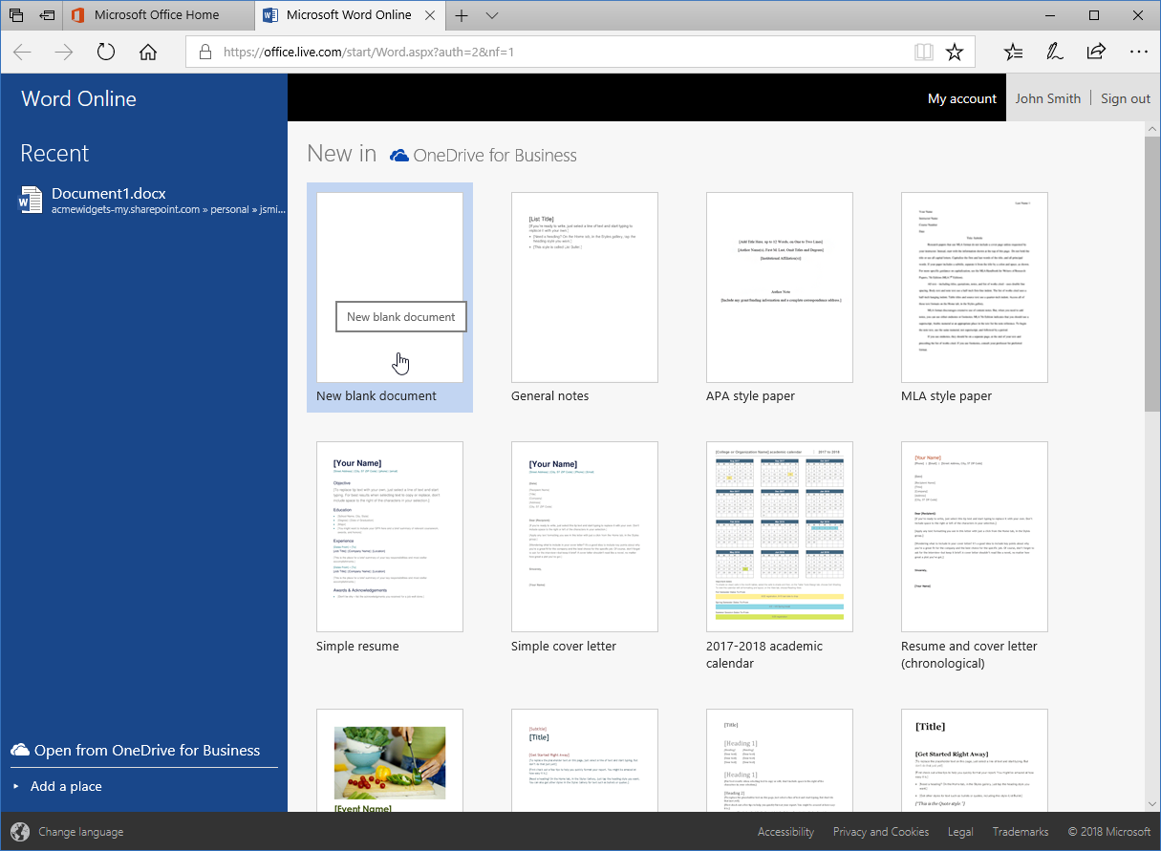Expand the Add a place option
The height and width of the screenshot is (851, 1161).
[14, 786]
